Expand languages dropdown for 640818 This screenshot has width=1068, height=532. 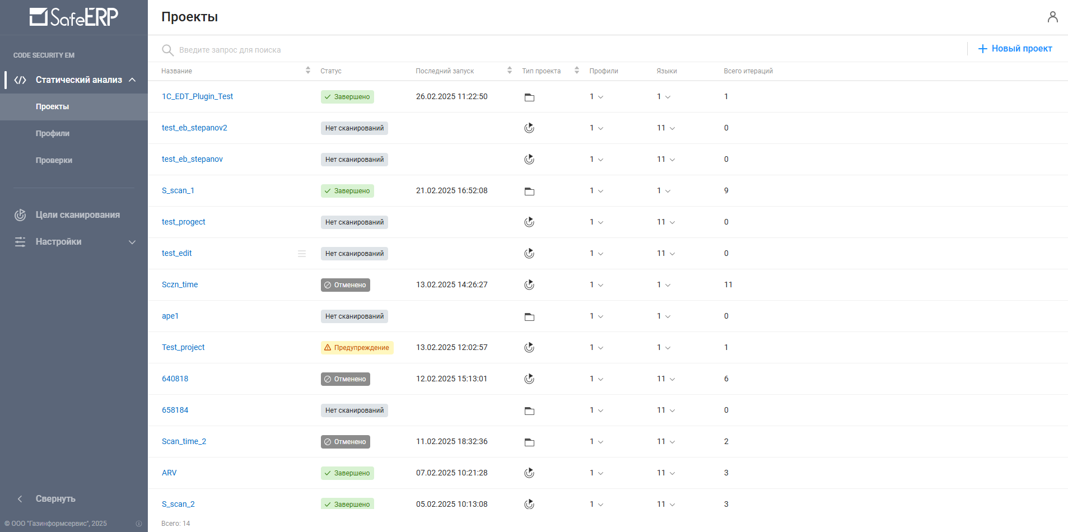click(672, 379)
